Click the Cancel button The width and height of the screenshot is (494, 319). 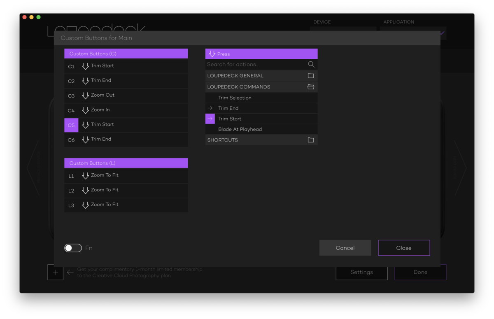tap(345, 248)
